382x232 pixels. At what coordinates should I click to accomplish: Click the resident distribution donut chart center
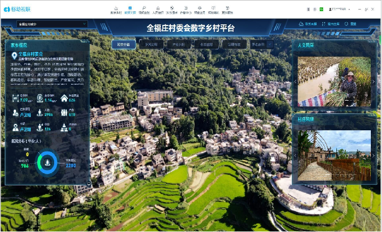click(x=48, y=163)
